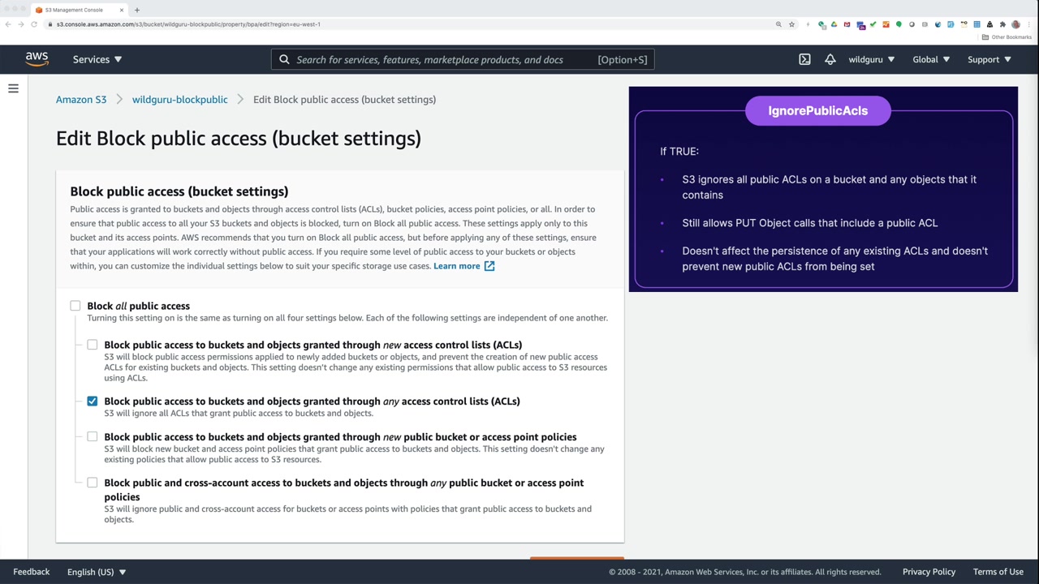Click the 'If TRUE:' text

[x=679, y=152]
